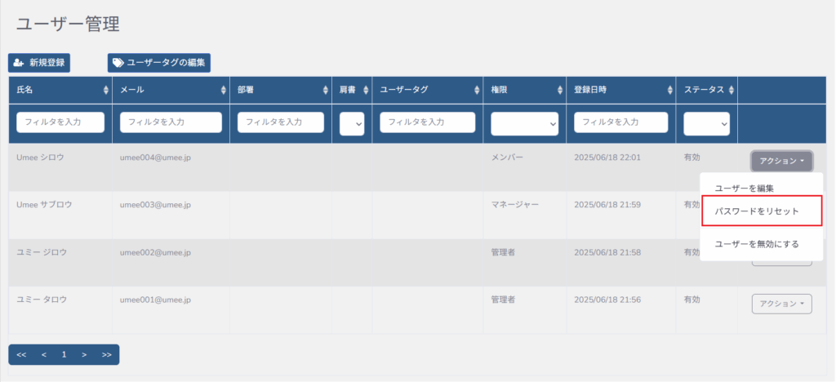Image resolution: width=836 pixels, height=382 pixels.
Task: Expand the ステータス filter dropdown
Action: pos(706,123)
